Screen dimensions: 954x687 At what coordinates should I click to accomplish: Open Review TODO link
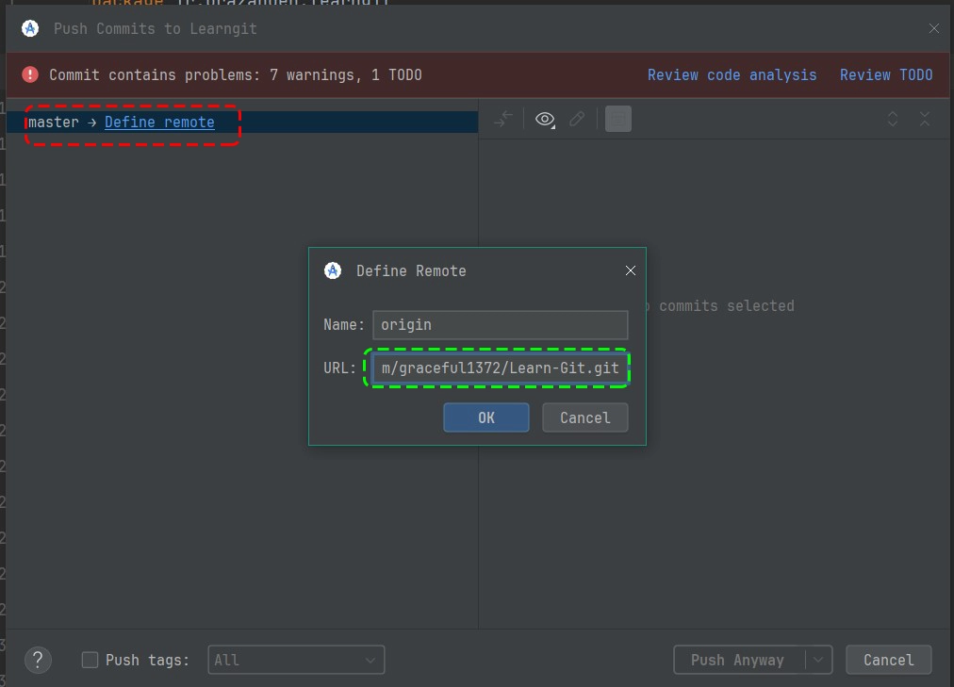pos(886,74)
